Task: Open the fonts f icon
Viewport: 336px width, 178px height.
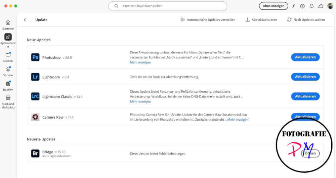Action: click(x=293, y=6)
